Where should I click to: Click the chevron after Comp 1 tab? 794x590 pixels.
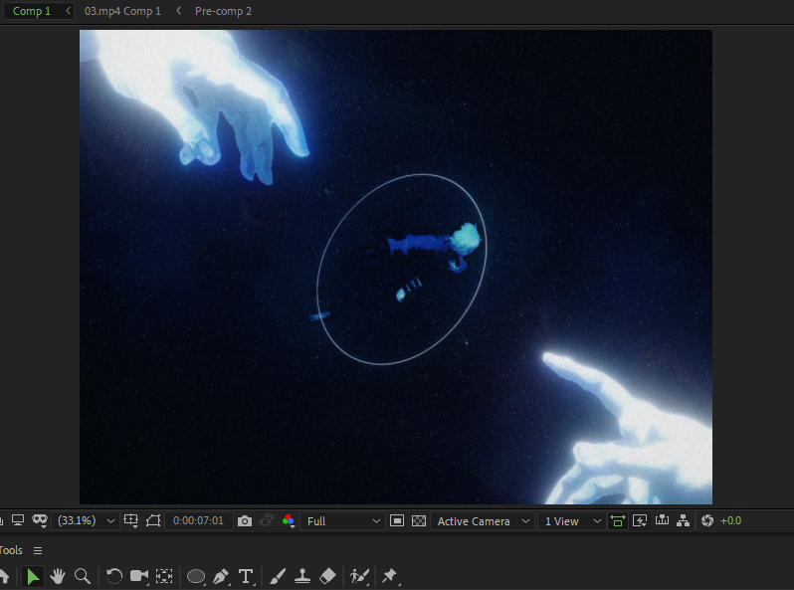point(68,11)
